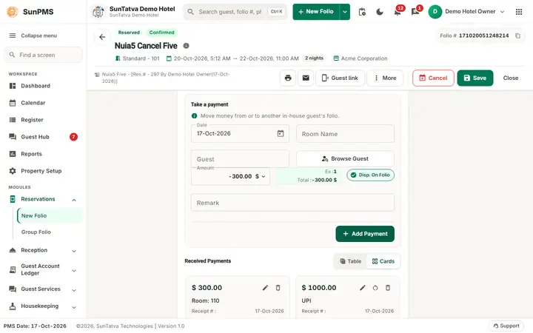Viewport: 533px width, 333px height.
Task: Click the Find a screen field
Action: (43, 55)
